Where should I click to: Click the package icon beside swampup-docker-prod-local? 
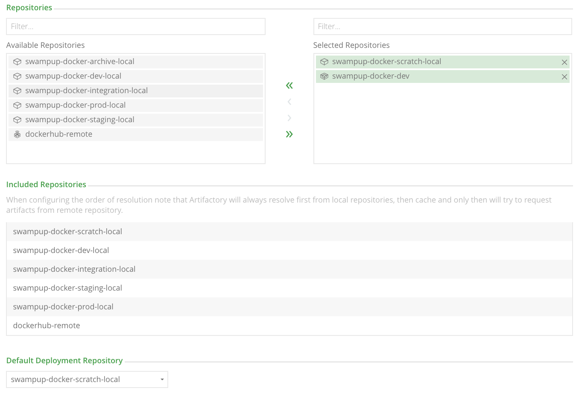17,105
